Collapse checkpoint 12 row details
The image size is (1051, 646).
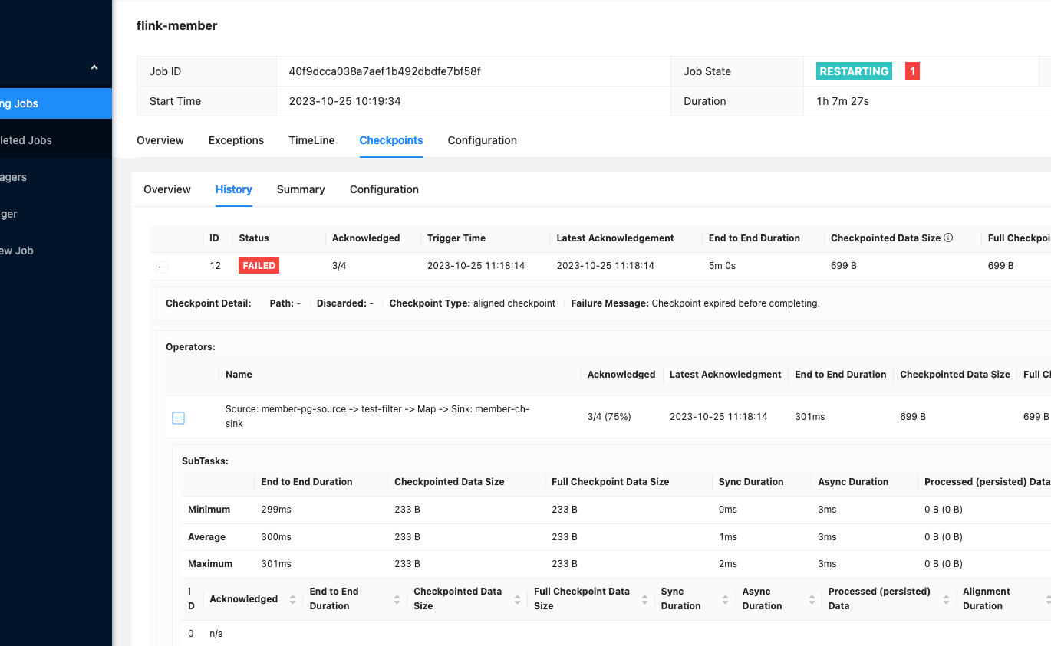[162, 267]
